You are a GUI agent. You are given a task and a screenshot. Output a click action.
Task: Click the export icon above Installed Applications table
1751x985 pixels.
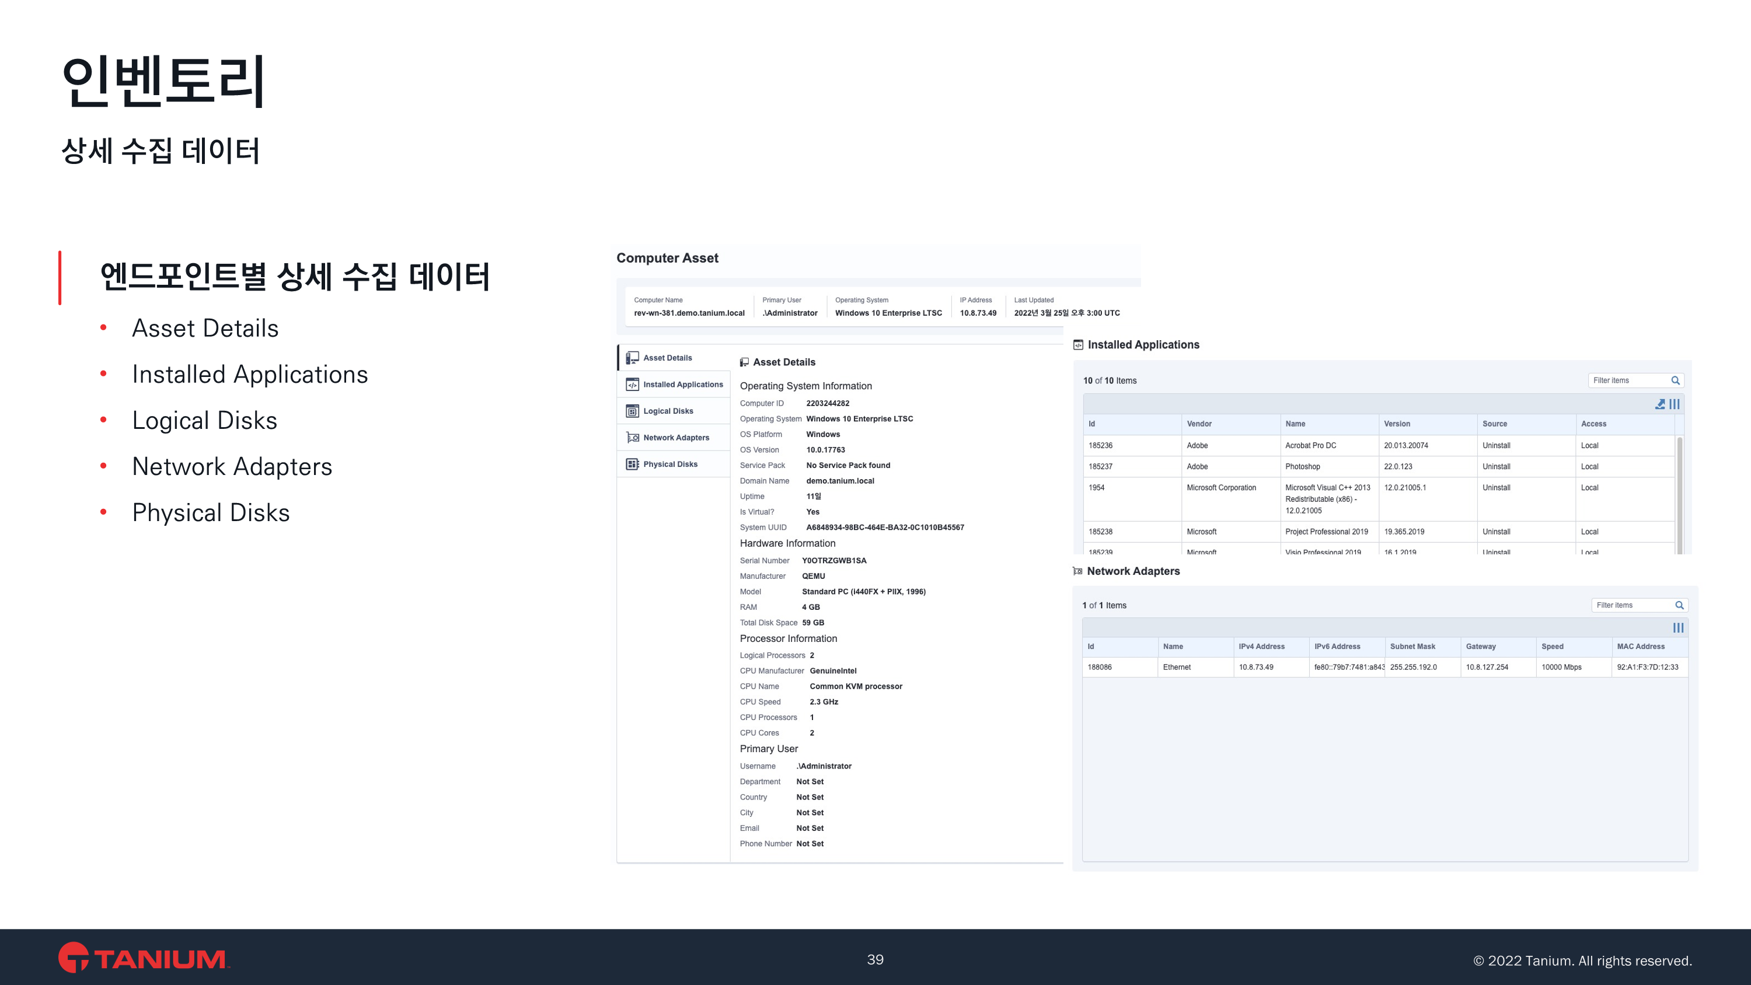point(1659,404)
